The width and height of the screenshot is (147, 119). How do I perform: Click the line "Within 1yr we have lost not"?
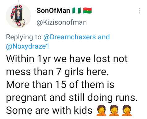click(67, 59)
